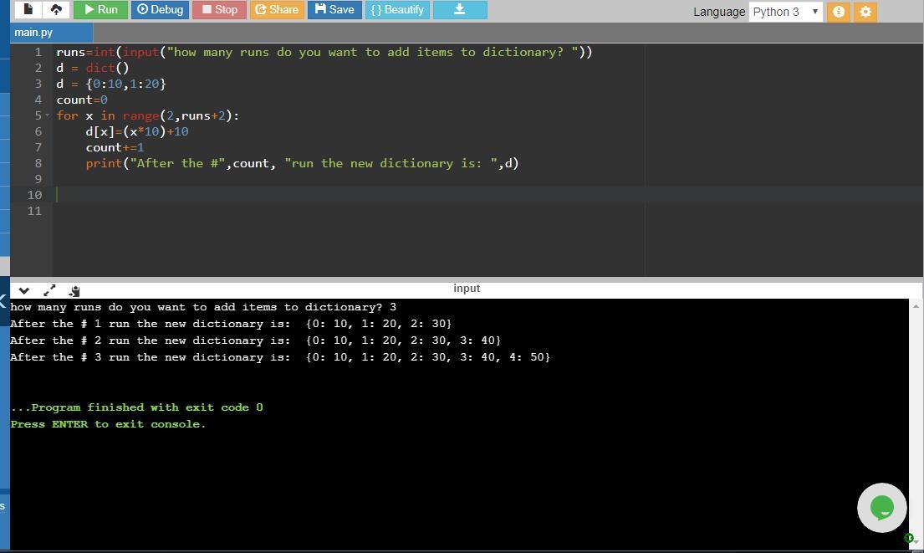This screenshot has width=924, height=553.
Task: Fold the for loop at line 5
Action: point(48,115)
